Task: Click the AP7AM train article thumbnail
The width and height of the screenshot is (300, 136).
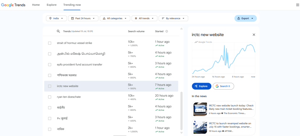Action: (x=200, y=127)
